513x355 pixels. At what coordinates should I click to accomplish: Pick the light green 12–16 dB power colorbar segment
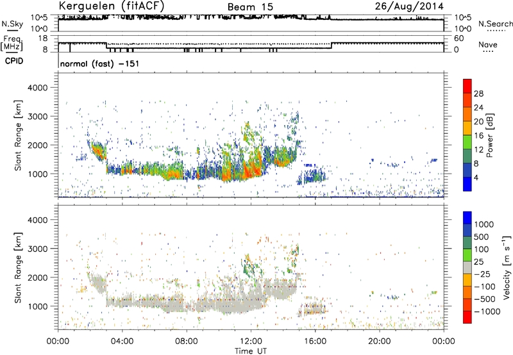pos(467,142)
